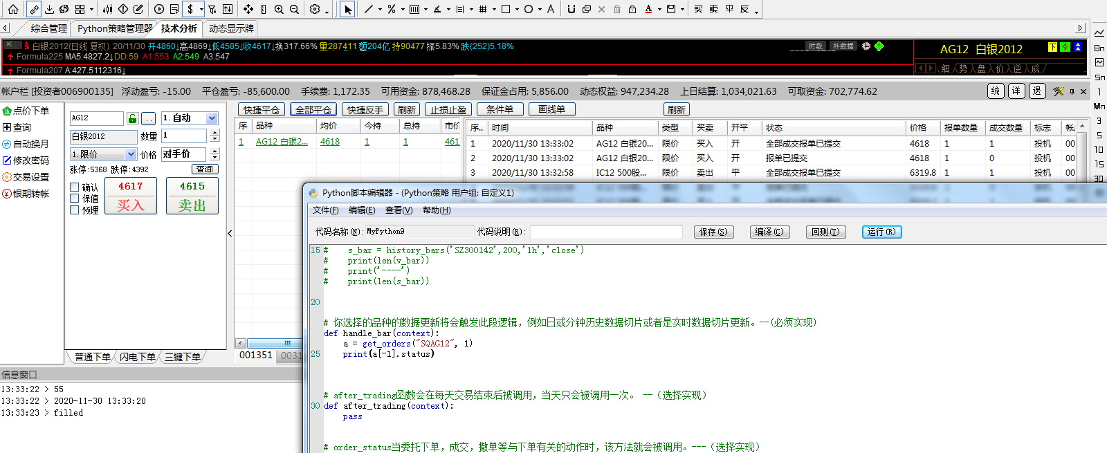Increase quantity with the 数量 up arrow
The width and height of the screenshot is (1107, 453).
click(x=214, y=132)
